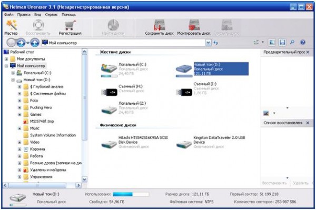Expand the Мои документы tree node

[x=6, y=59]
